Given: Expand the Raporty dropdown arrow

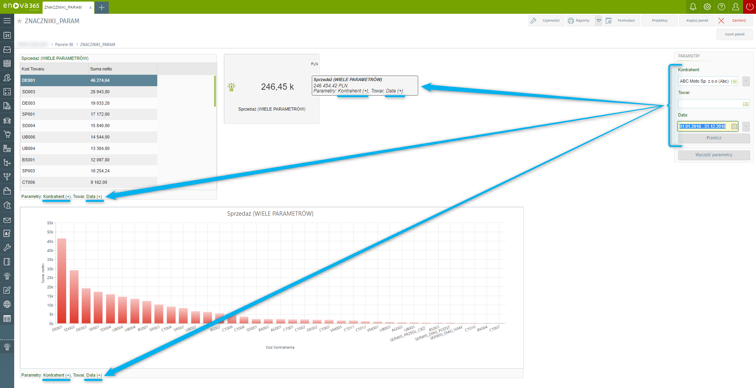Looking at the screenshot, I should click(x=599, y=20).
